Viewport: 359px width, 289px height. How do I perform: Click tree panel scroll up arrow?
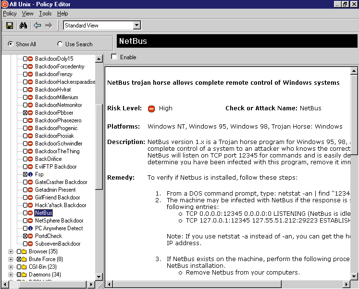click(99, 59)
